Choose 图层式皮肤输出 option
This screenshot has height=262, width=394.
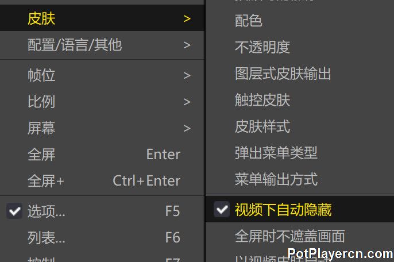pos(300,74)
